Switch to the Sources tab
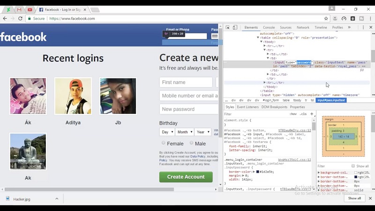This screenshot has height=211, width=375. 285,27
